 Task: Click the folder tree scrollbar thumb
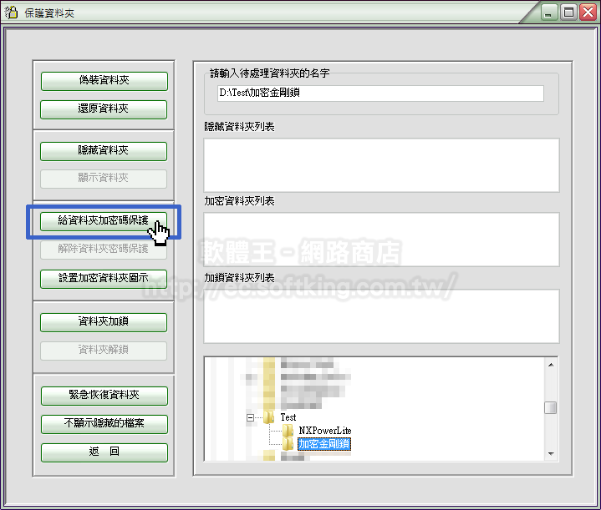click(550, 407)
